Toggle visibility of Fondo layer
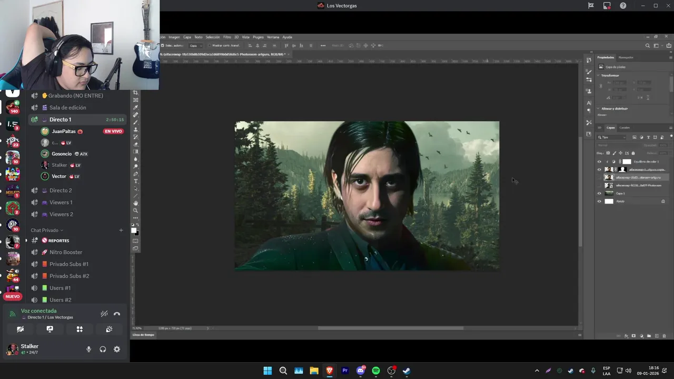Image resolution: width=674 pixels, height=379 pixels. (599, 202)
